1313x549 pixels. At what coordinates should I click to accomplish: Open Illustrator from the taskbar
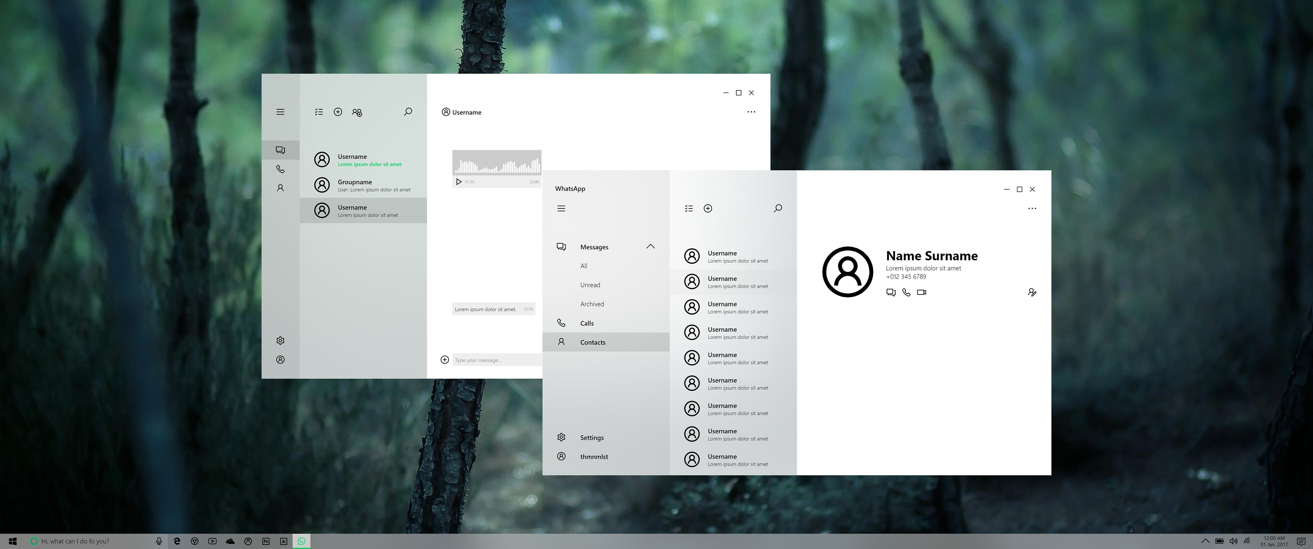[x=283, y=541]
